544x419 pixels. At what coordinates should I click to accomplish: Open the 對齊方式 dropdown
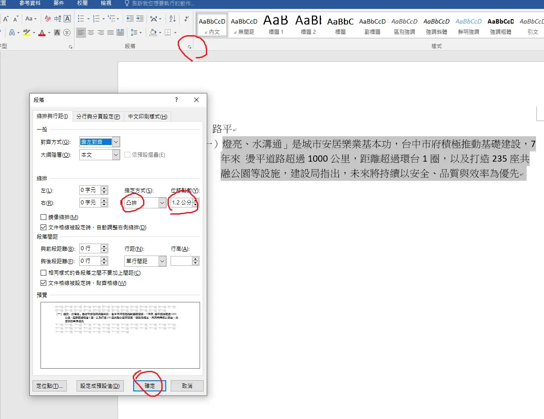[116, 142]
